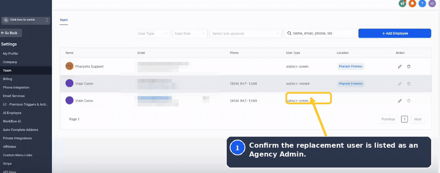The width and height of the screenshot is (440, 173).
Task: Click the Next pagination button
Action: point(418,119)
